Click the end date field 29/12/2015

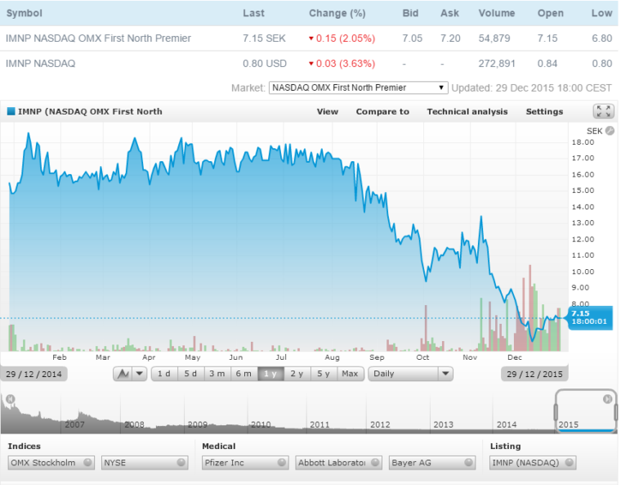point(534,374)
